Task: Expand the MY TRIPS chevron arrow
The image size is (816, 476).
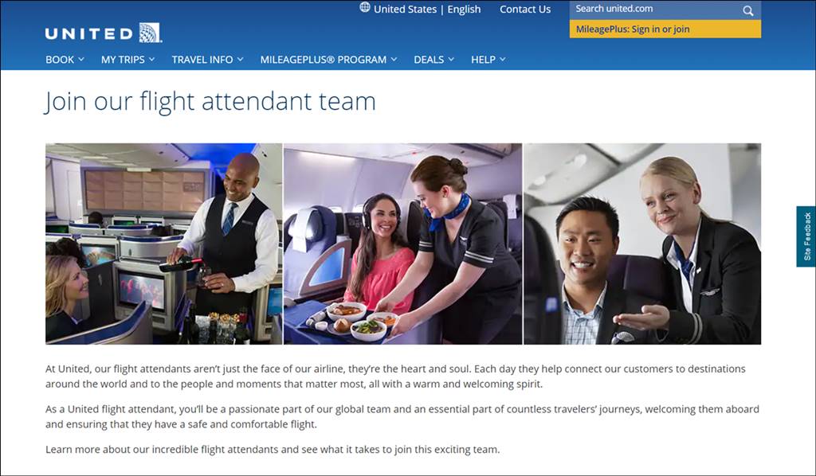Action: tap(151, 59)
